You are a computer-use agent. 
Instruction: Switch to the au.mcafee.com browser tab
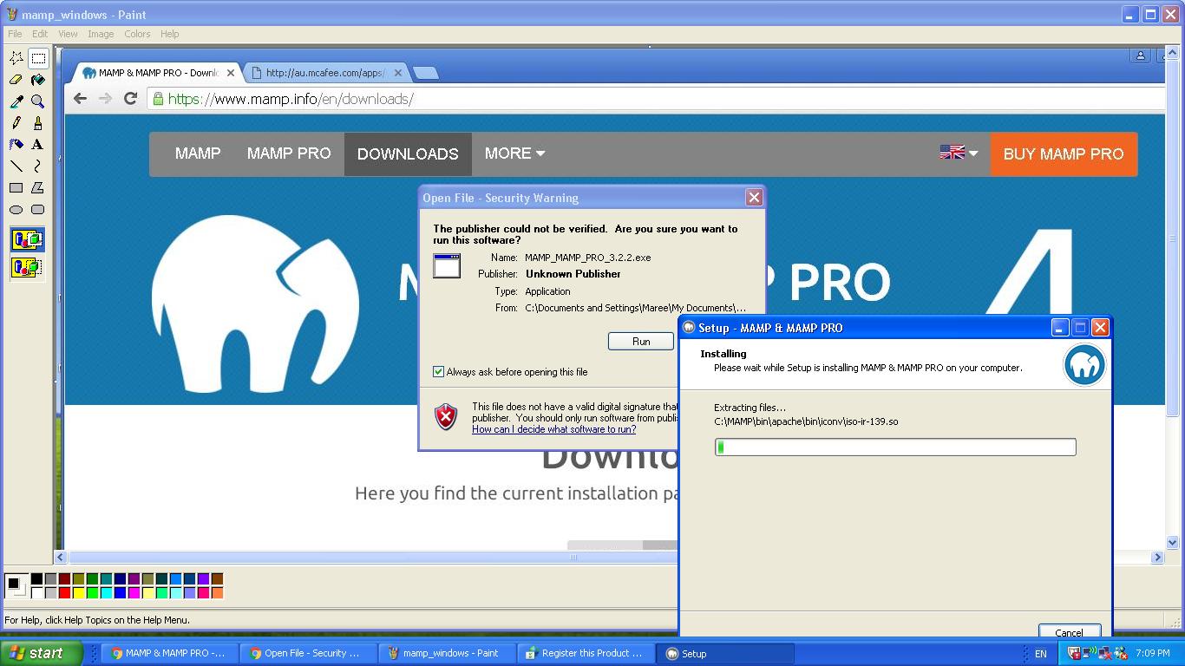[325, 73]
